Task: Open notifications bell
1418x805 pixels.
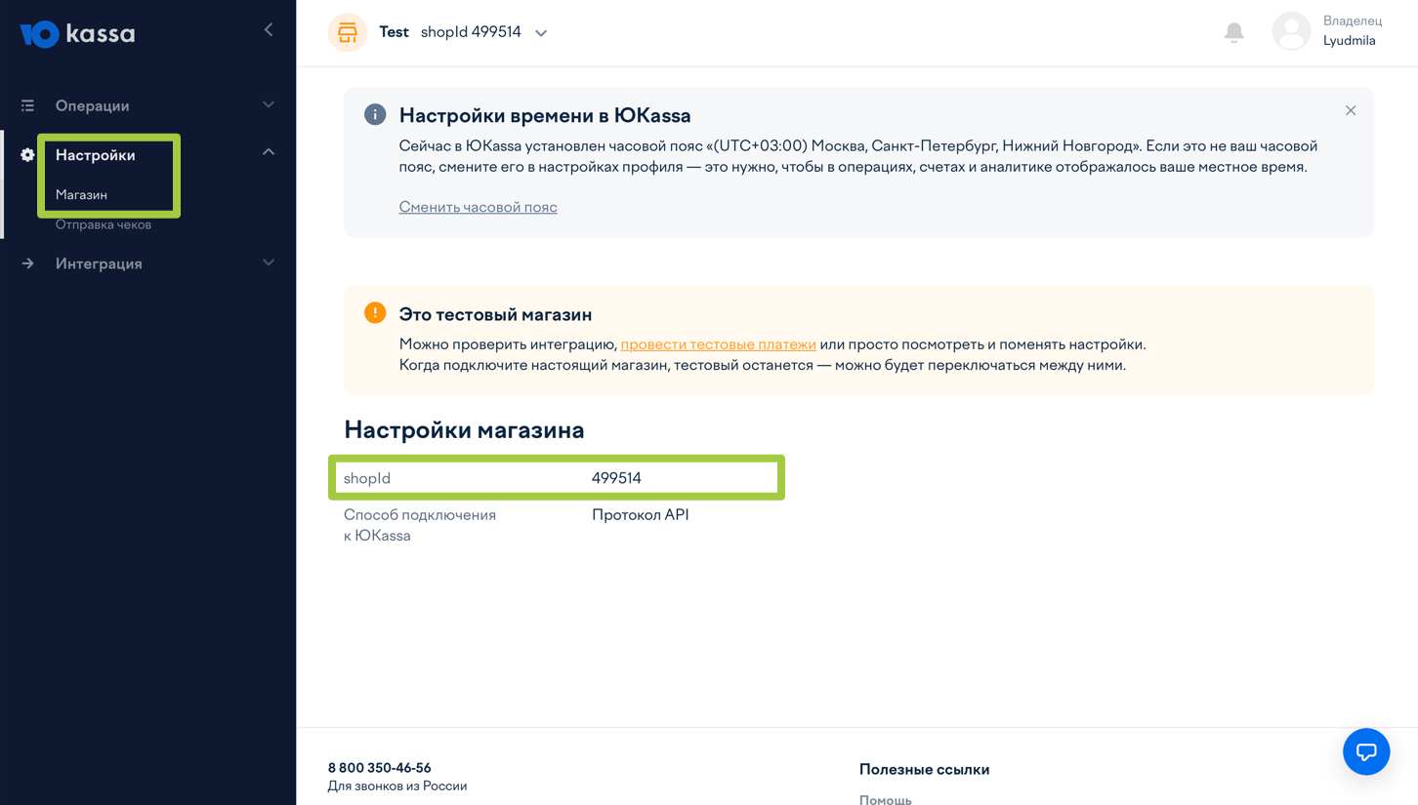Action: click(1234, 32)
